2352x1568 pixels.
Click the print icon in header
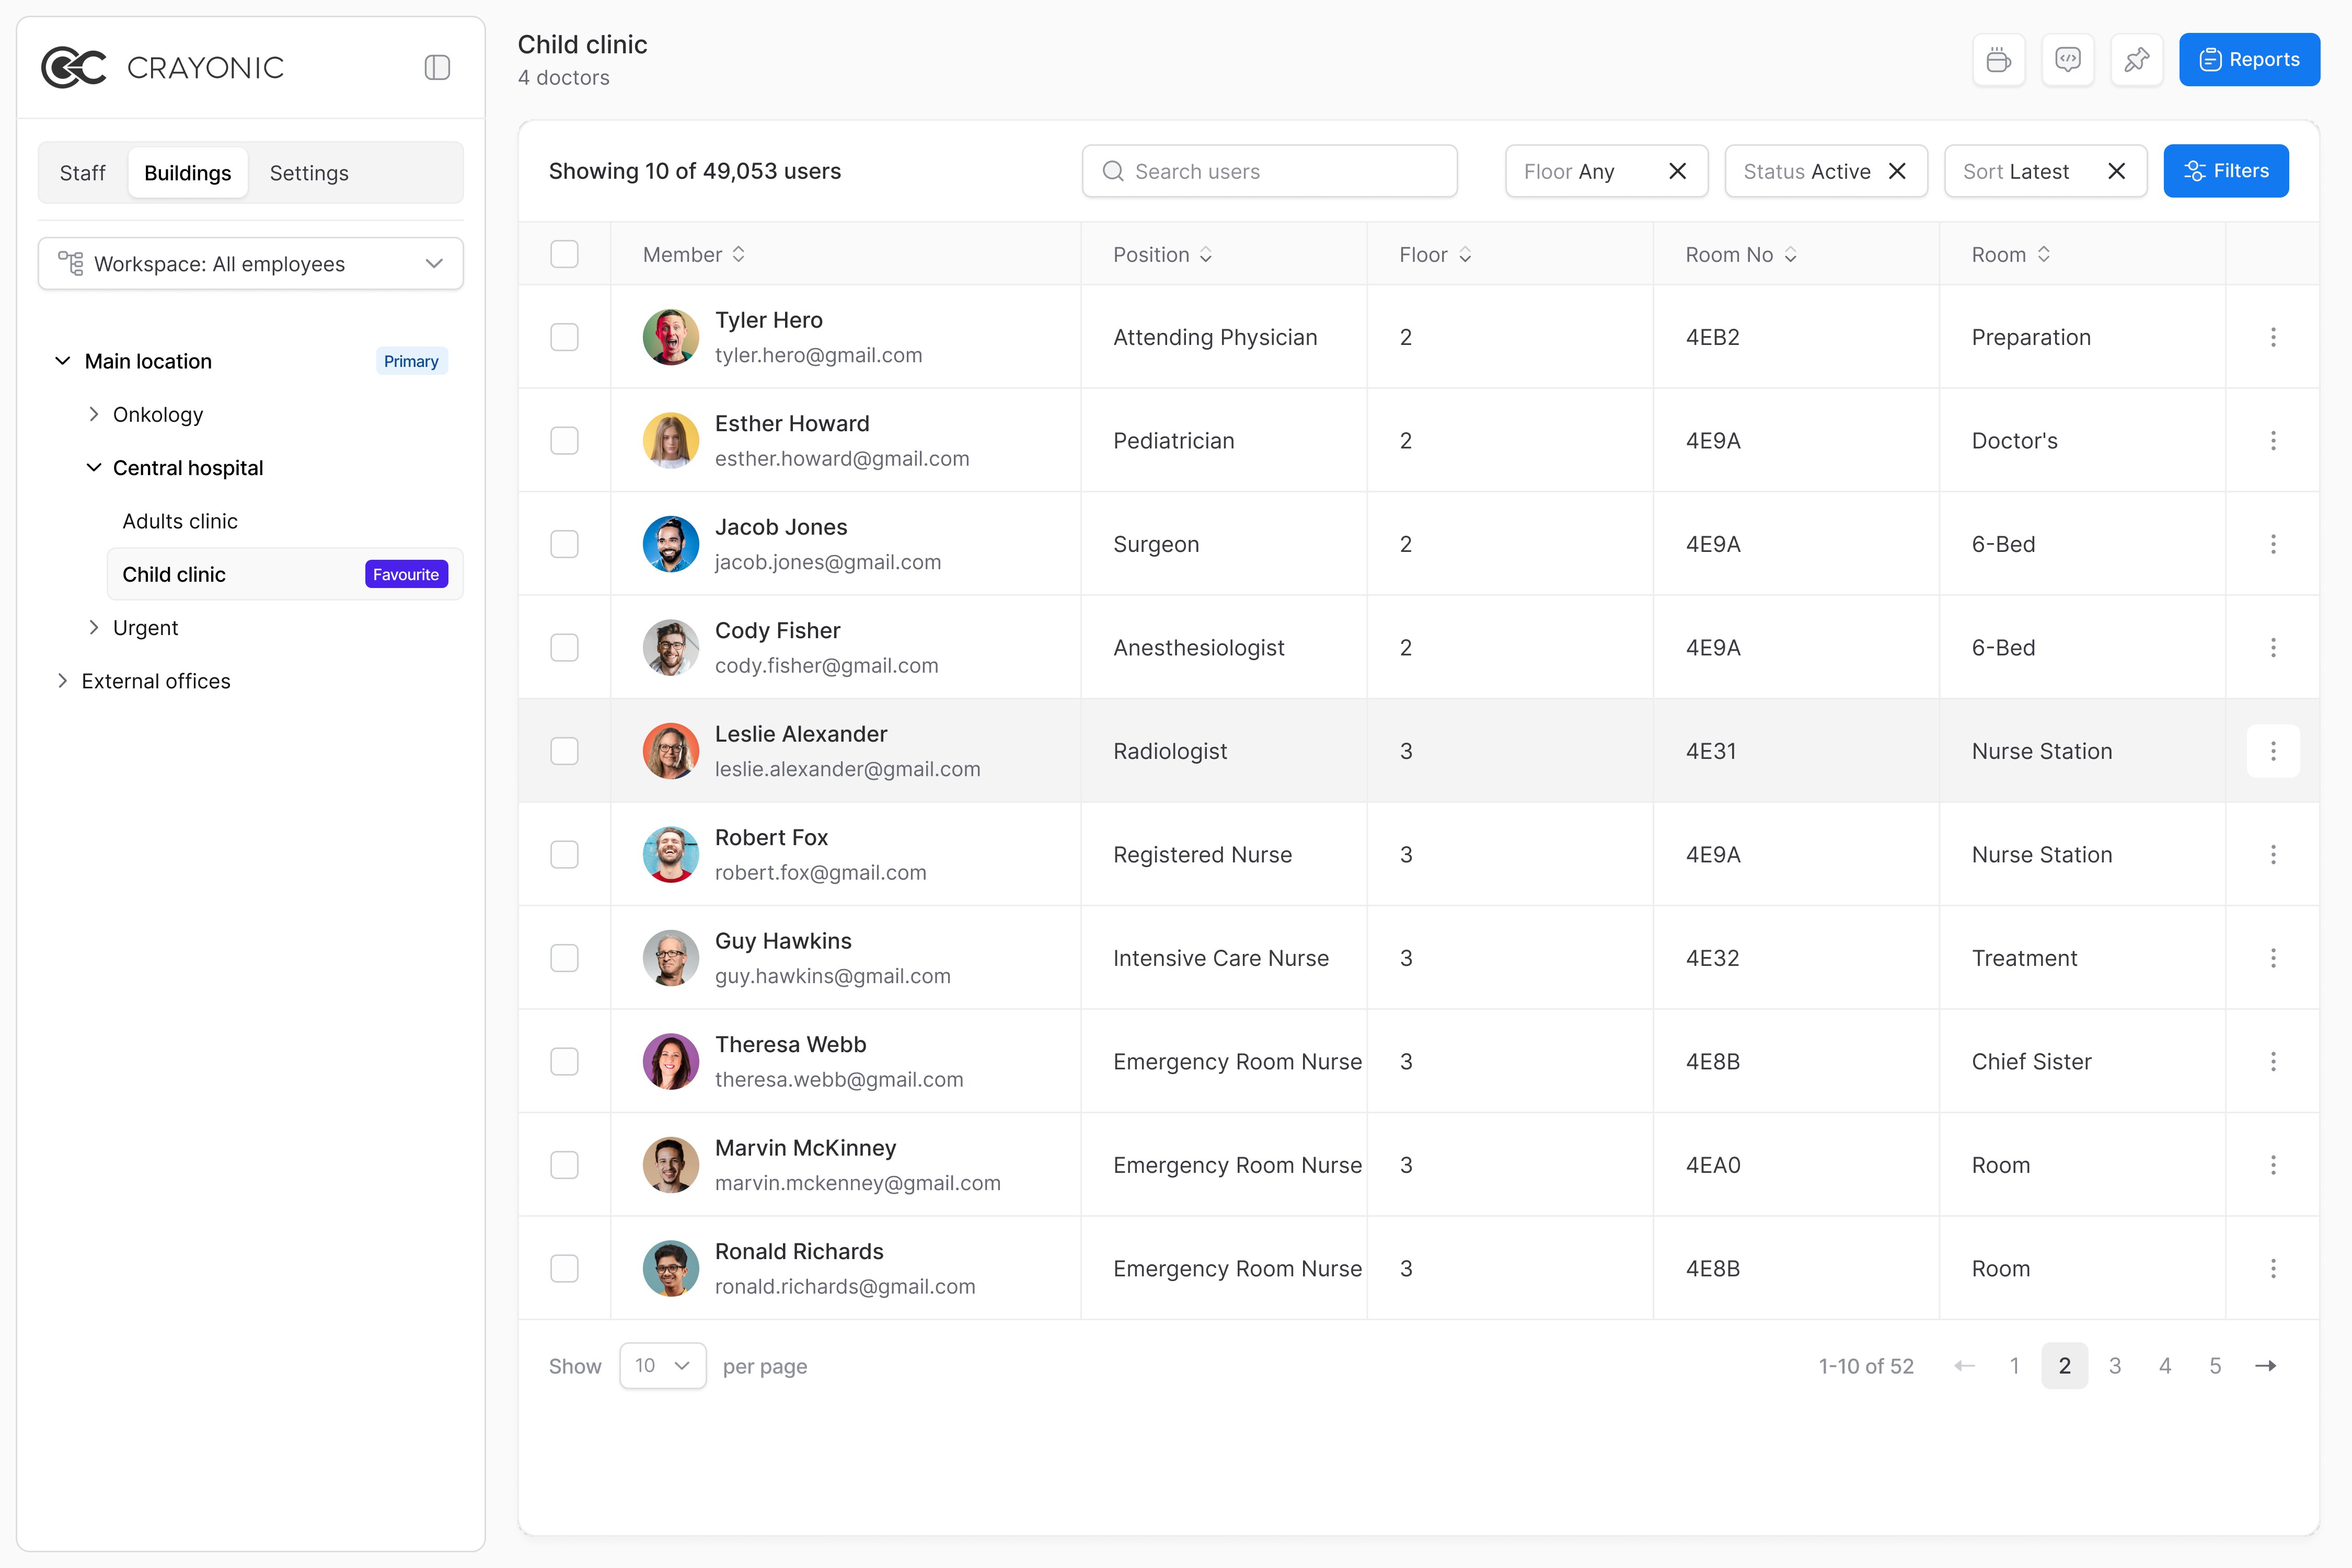(x=1998, y=60)
